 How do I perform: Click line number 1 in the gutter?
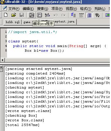click(x=6, y=32)
